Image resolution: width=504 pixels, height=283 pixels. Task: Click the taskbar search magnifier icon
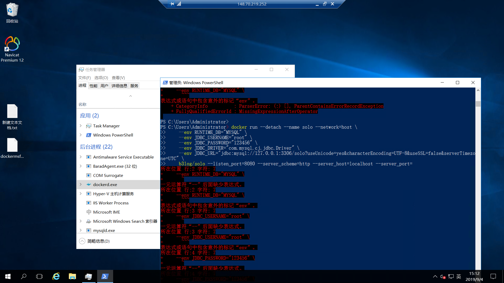click(x=24, y=276)
